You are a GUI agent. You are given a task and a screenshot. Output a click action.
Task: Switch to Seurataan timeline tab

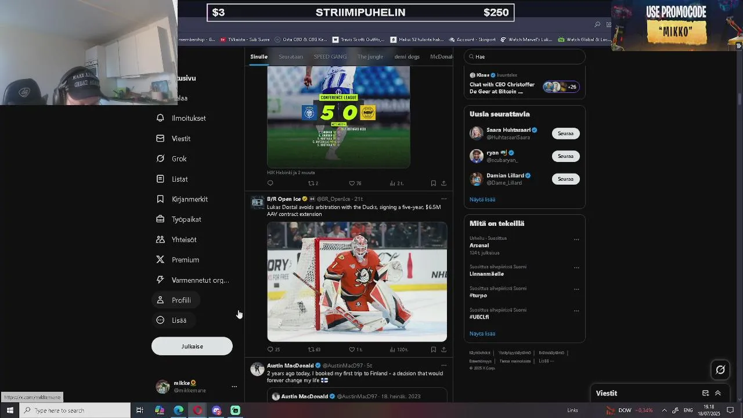click(x=291, y=56)
